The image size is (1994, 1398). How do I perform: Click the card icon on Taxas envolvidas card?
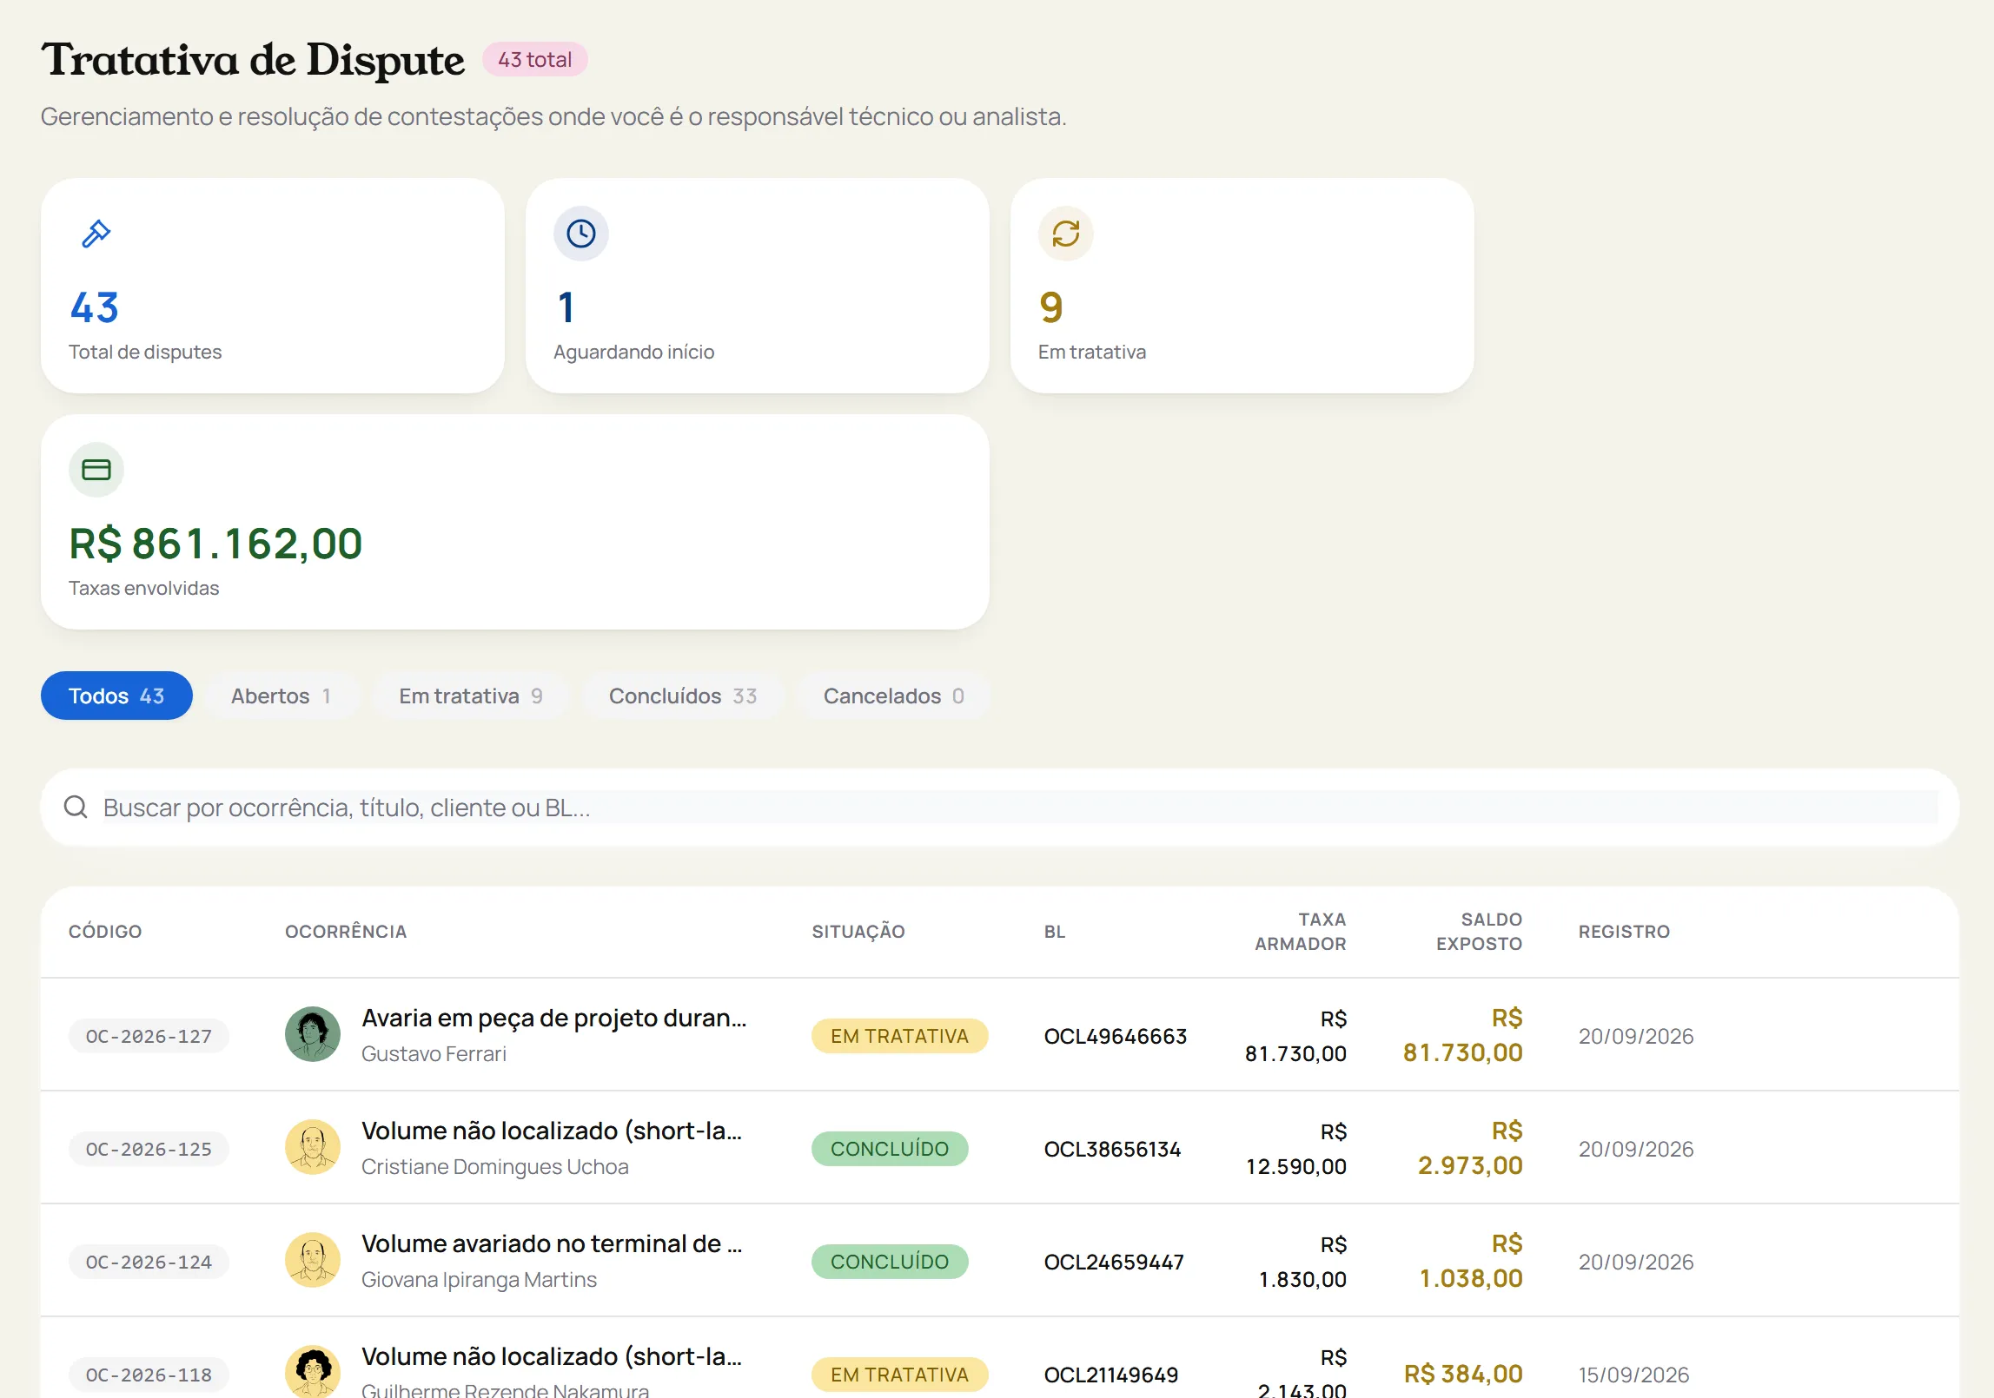(96, 470)
